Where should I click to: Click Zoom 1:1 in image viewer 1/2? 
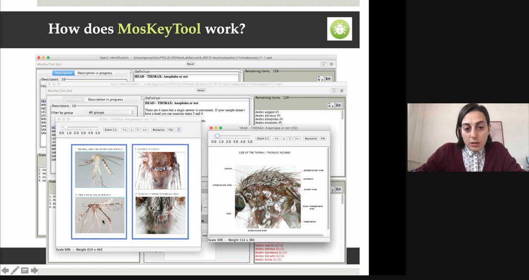point(110,130)
